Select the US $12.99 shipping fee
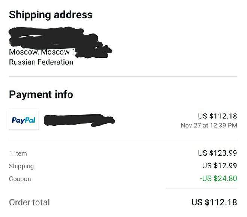Image resolution: width=247 pixels, height=217 pixels. [220, 166]
